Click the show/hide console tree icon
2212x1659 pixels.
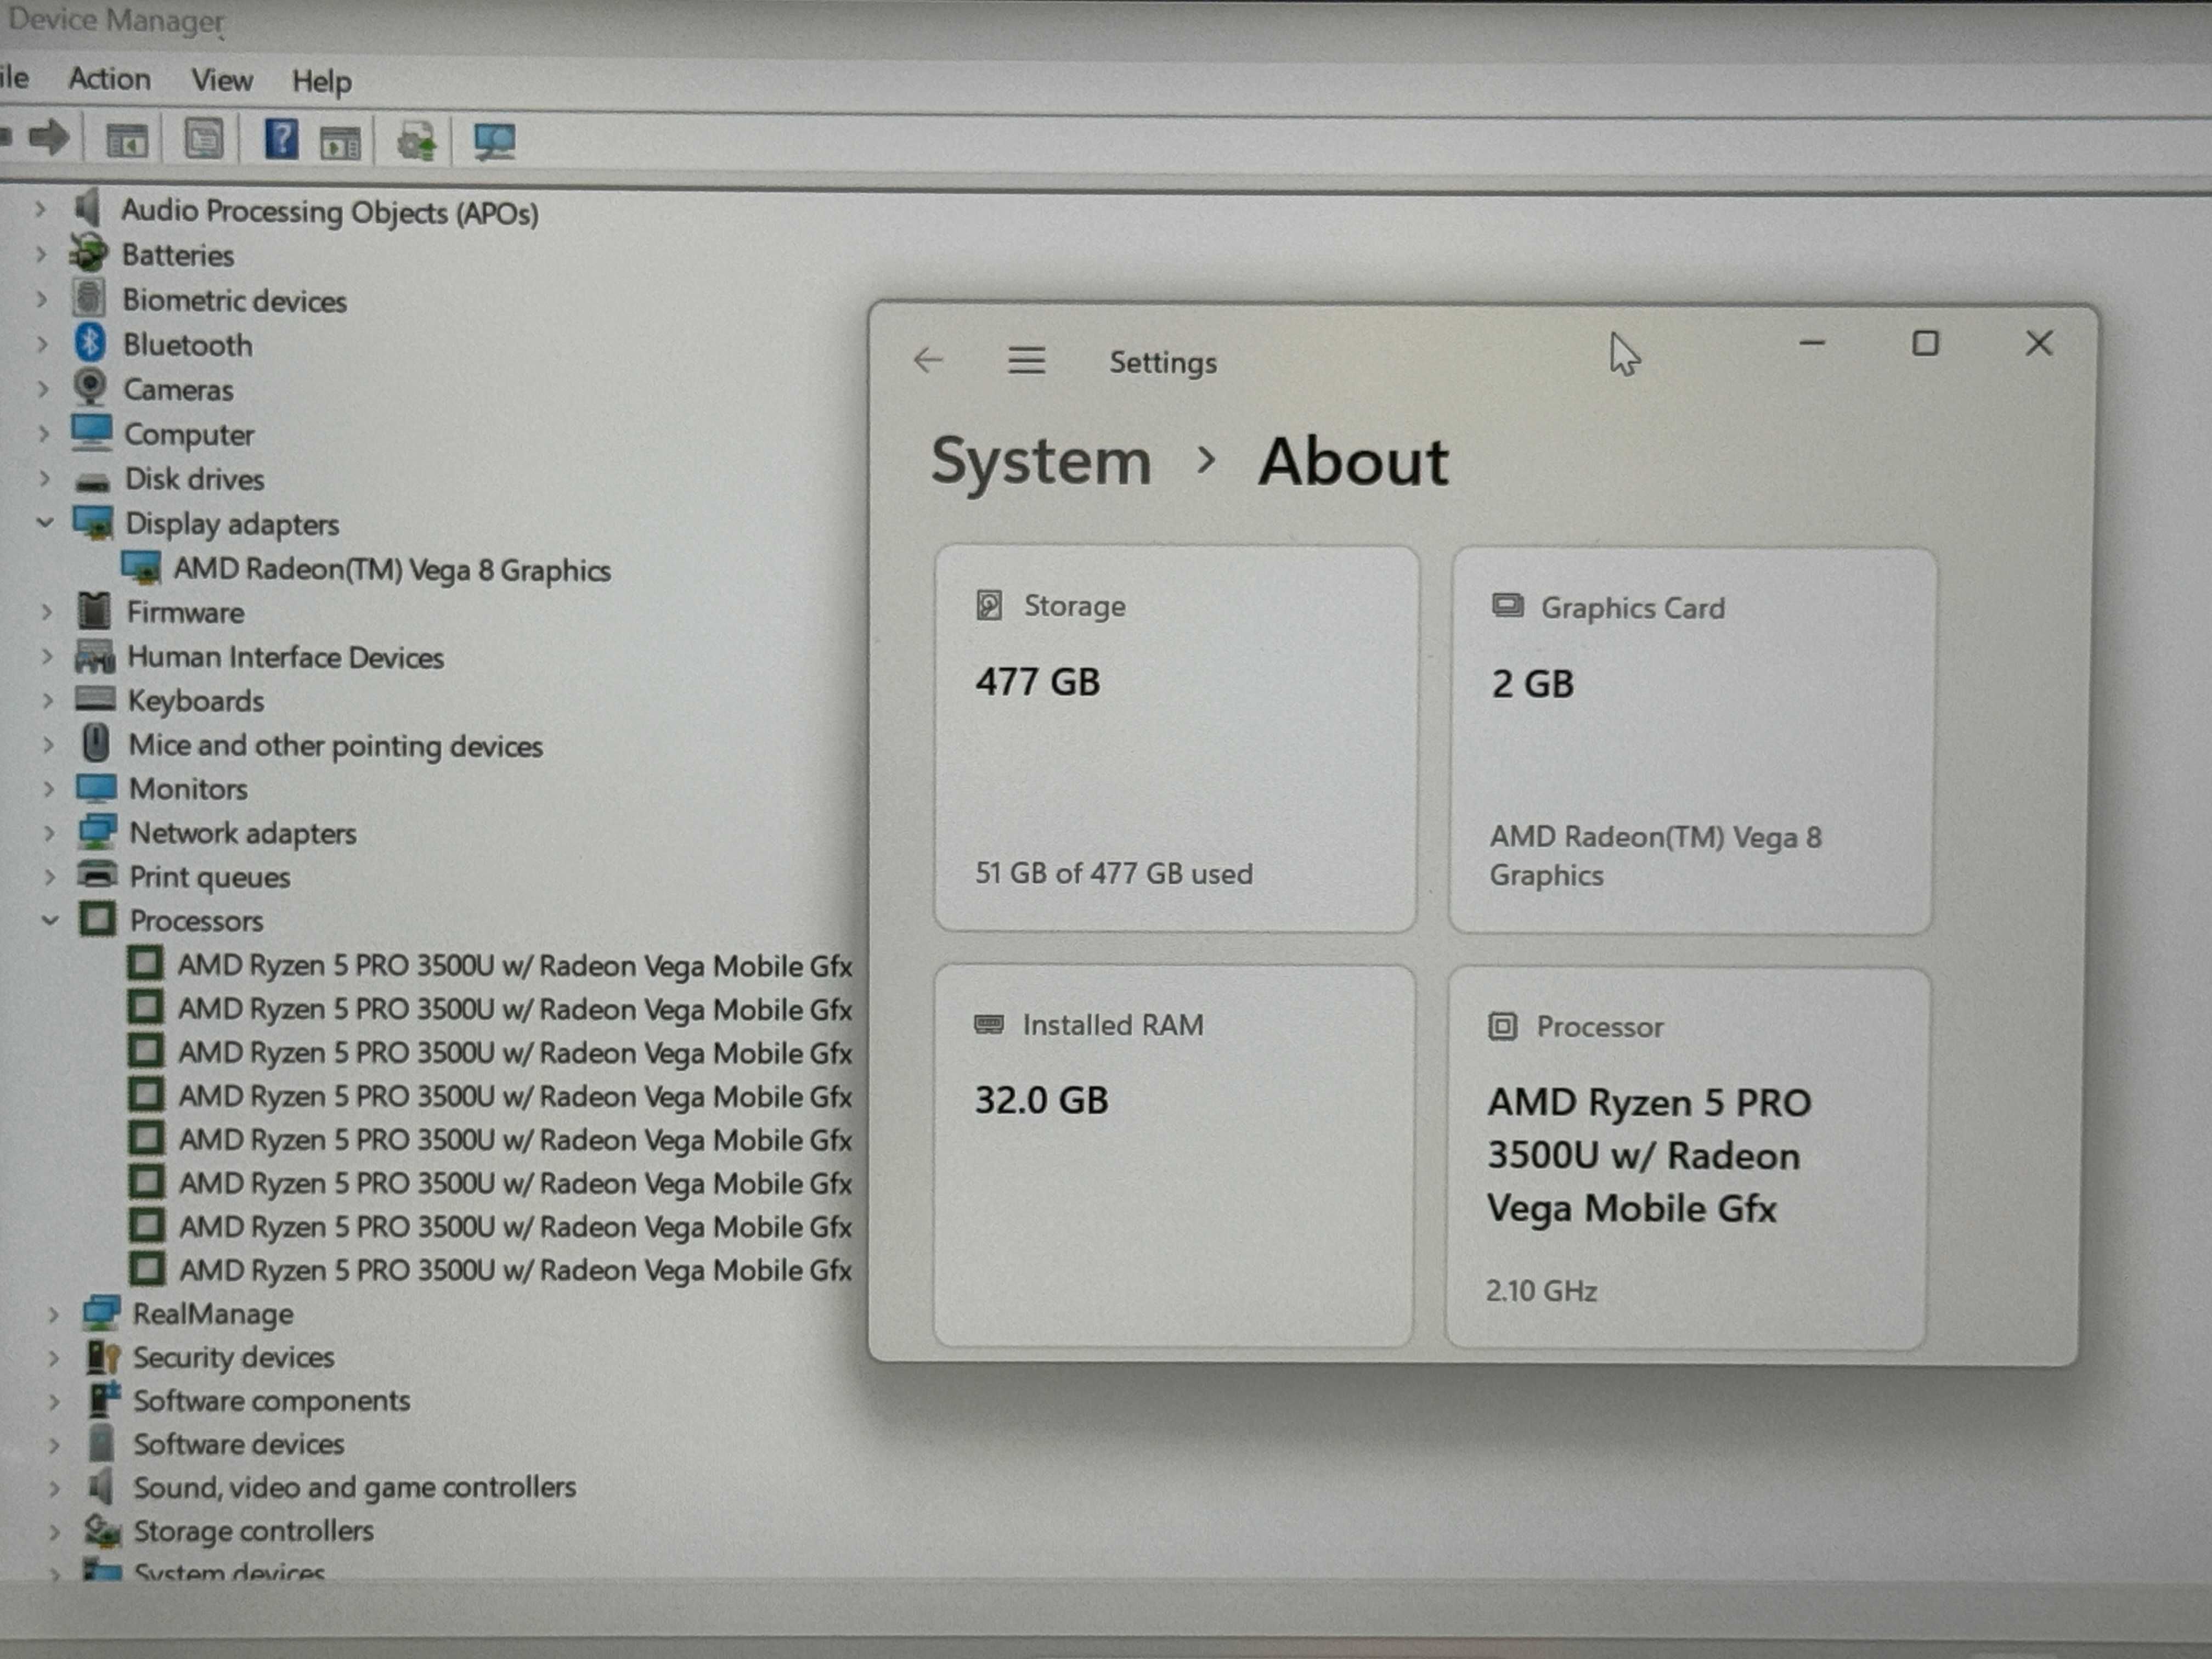click(127, 141)
